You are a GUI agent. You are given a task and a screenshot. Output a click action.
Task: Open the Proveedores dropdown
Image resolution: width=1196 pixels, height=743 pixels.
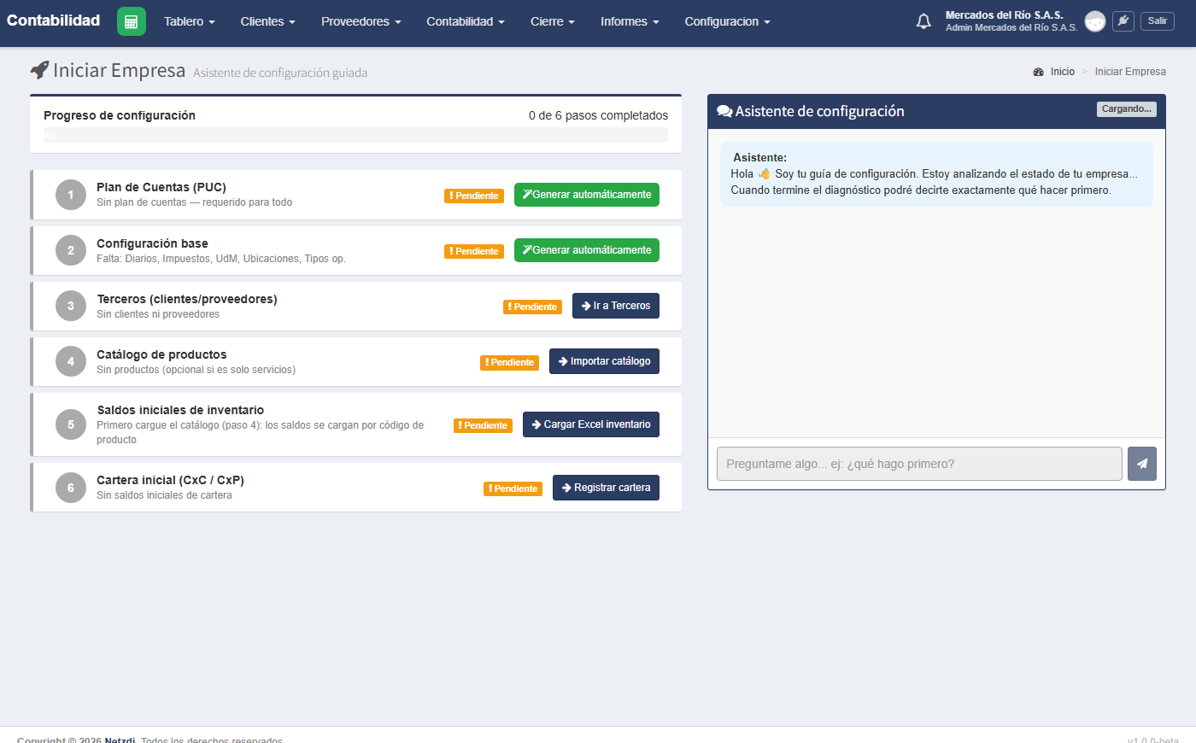361,21
